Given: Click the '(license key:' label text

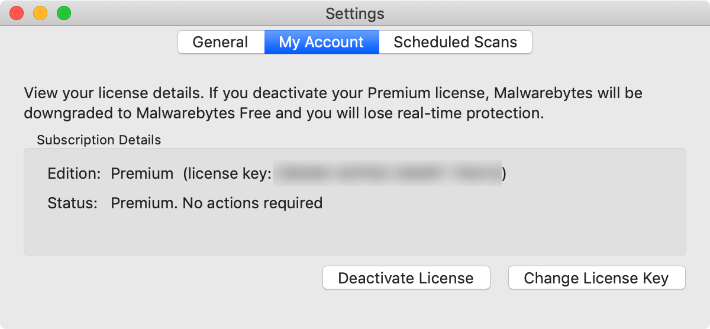Looking at the screenshot, I should pyautogui.click(x=227, y=174).
